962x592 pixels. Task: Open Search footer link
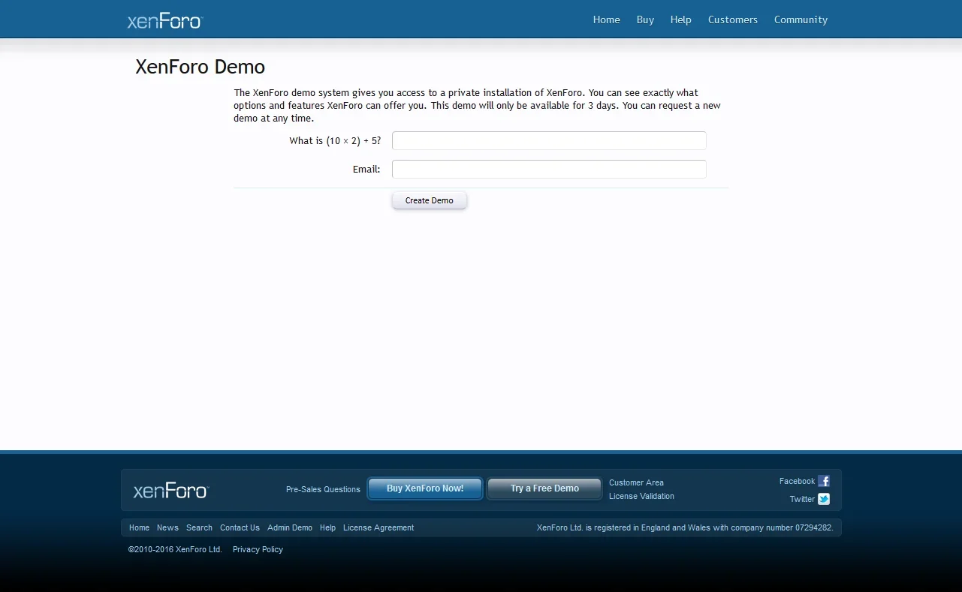coord(199,527)
